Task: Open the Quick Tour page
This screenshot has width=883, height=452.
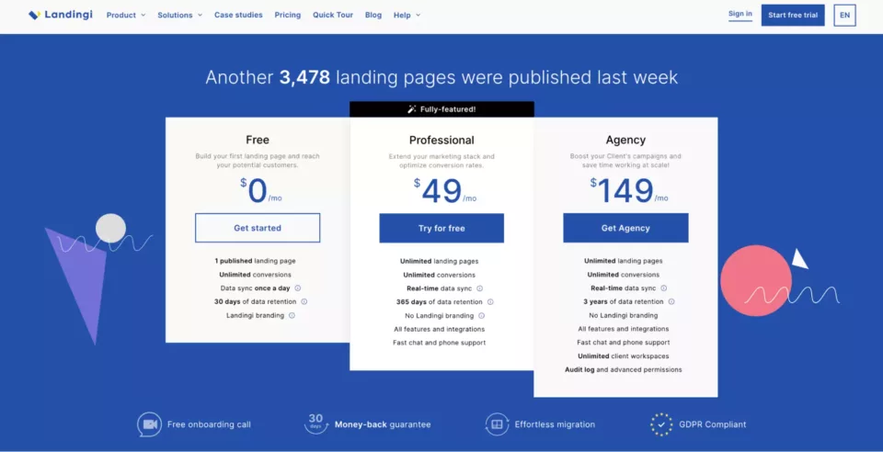Action: pos(333,16)
